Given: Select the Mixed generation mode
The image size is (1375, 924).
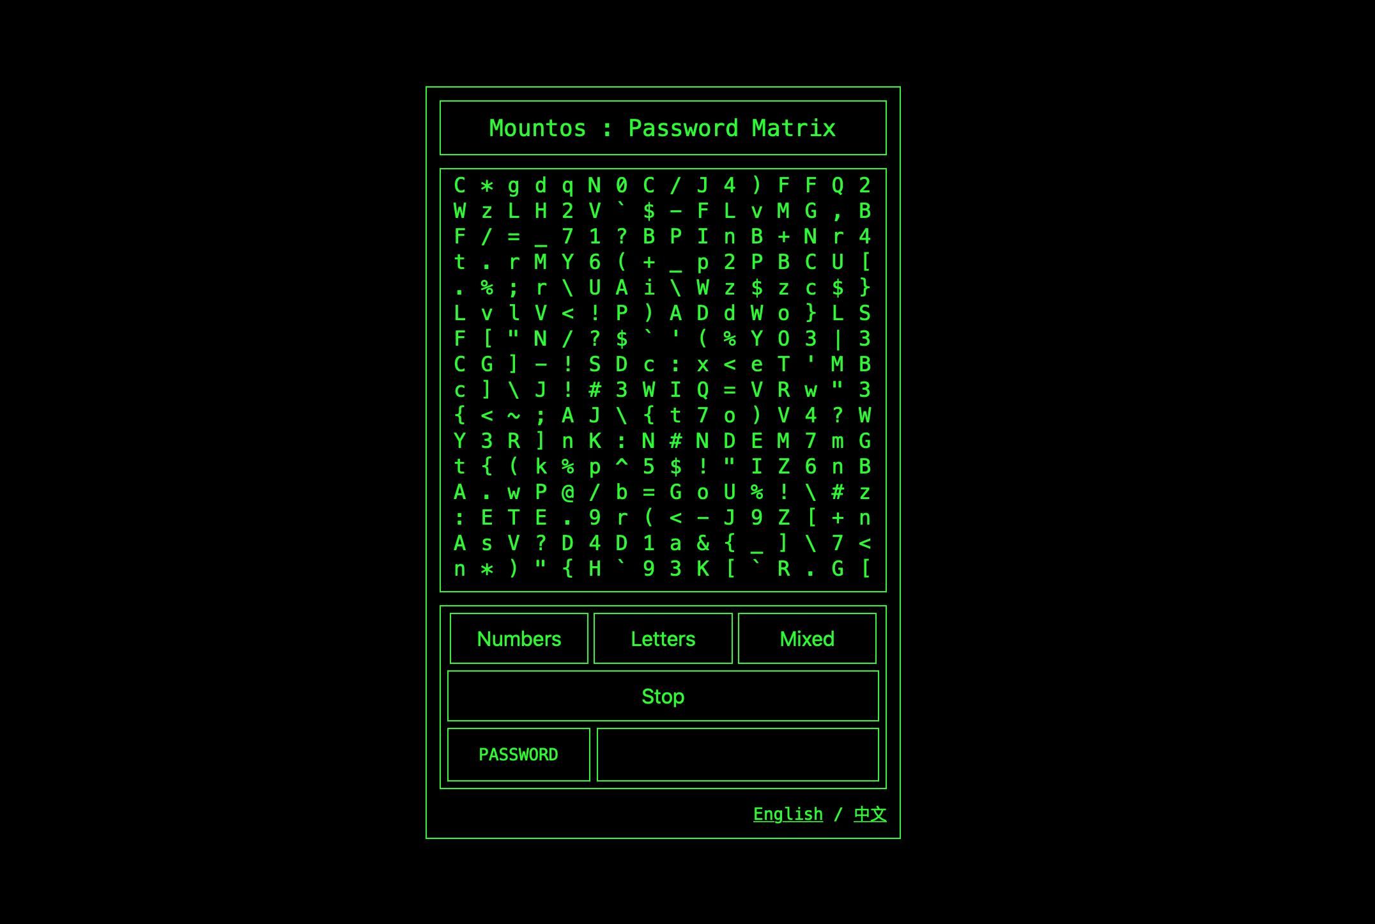Looking at the screenshot, I should coord(806,638).
